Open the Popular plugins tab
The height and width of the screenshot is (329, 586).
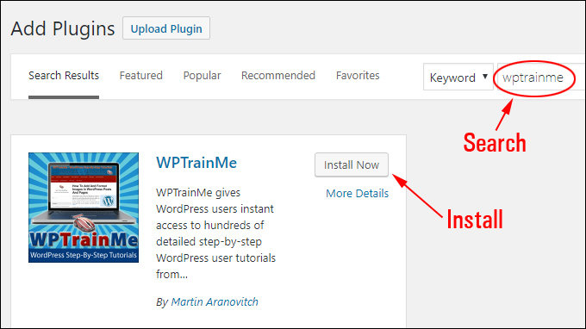(202, 76)
